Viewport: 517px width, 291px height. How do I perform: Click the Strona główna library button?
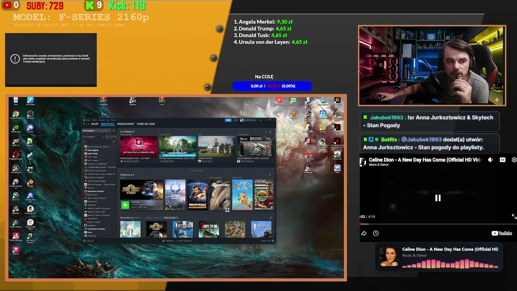[97, 131]
